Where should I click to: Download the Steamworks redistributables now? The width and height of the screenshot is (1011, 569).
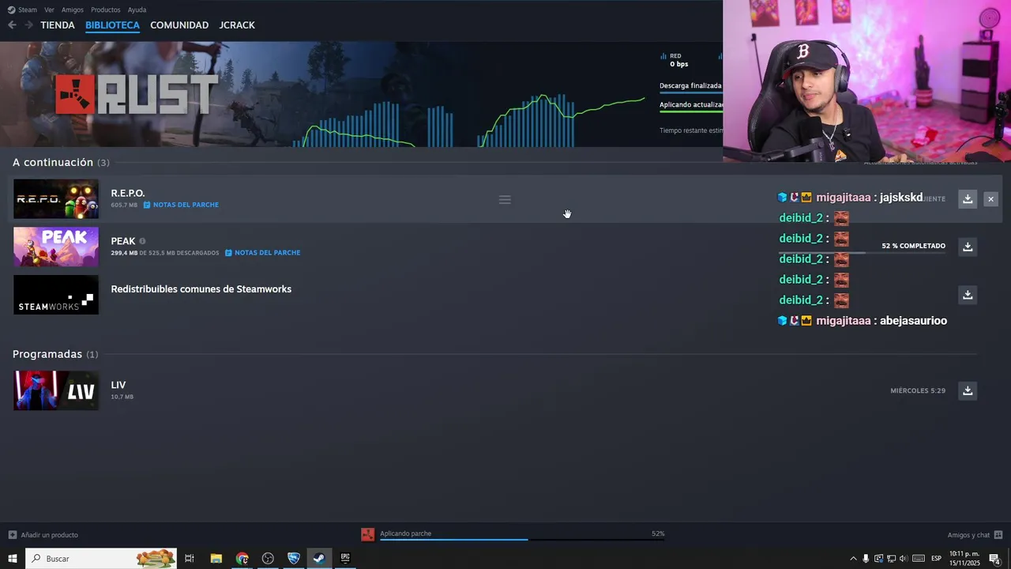968,295
